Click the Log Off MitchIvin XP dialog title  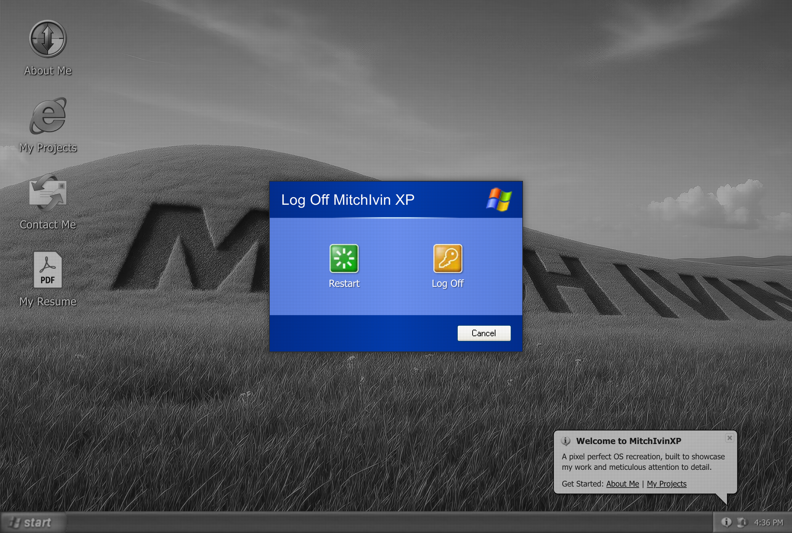(x=348, y=200)
